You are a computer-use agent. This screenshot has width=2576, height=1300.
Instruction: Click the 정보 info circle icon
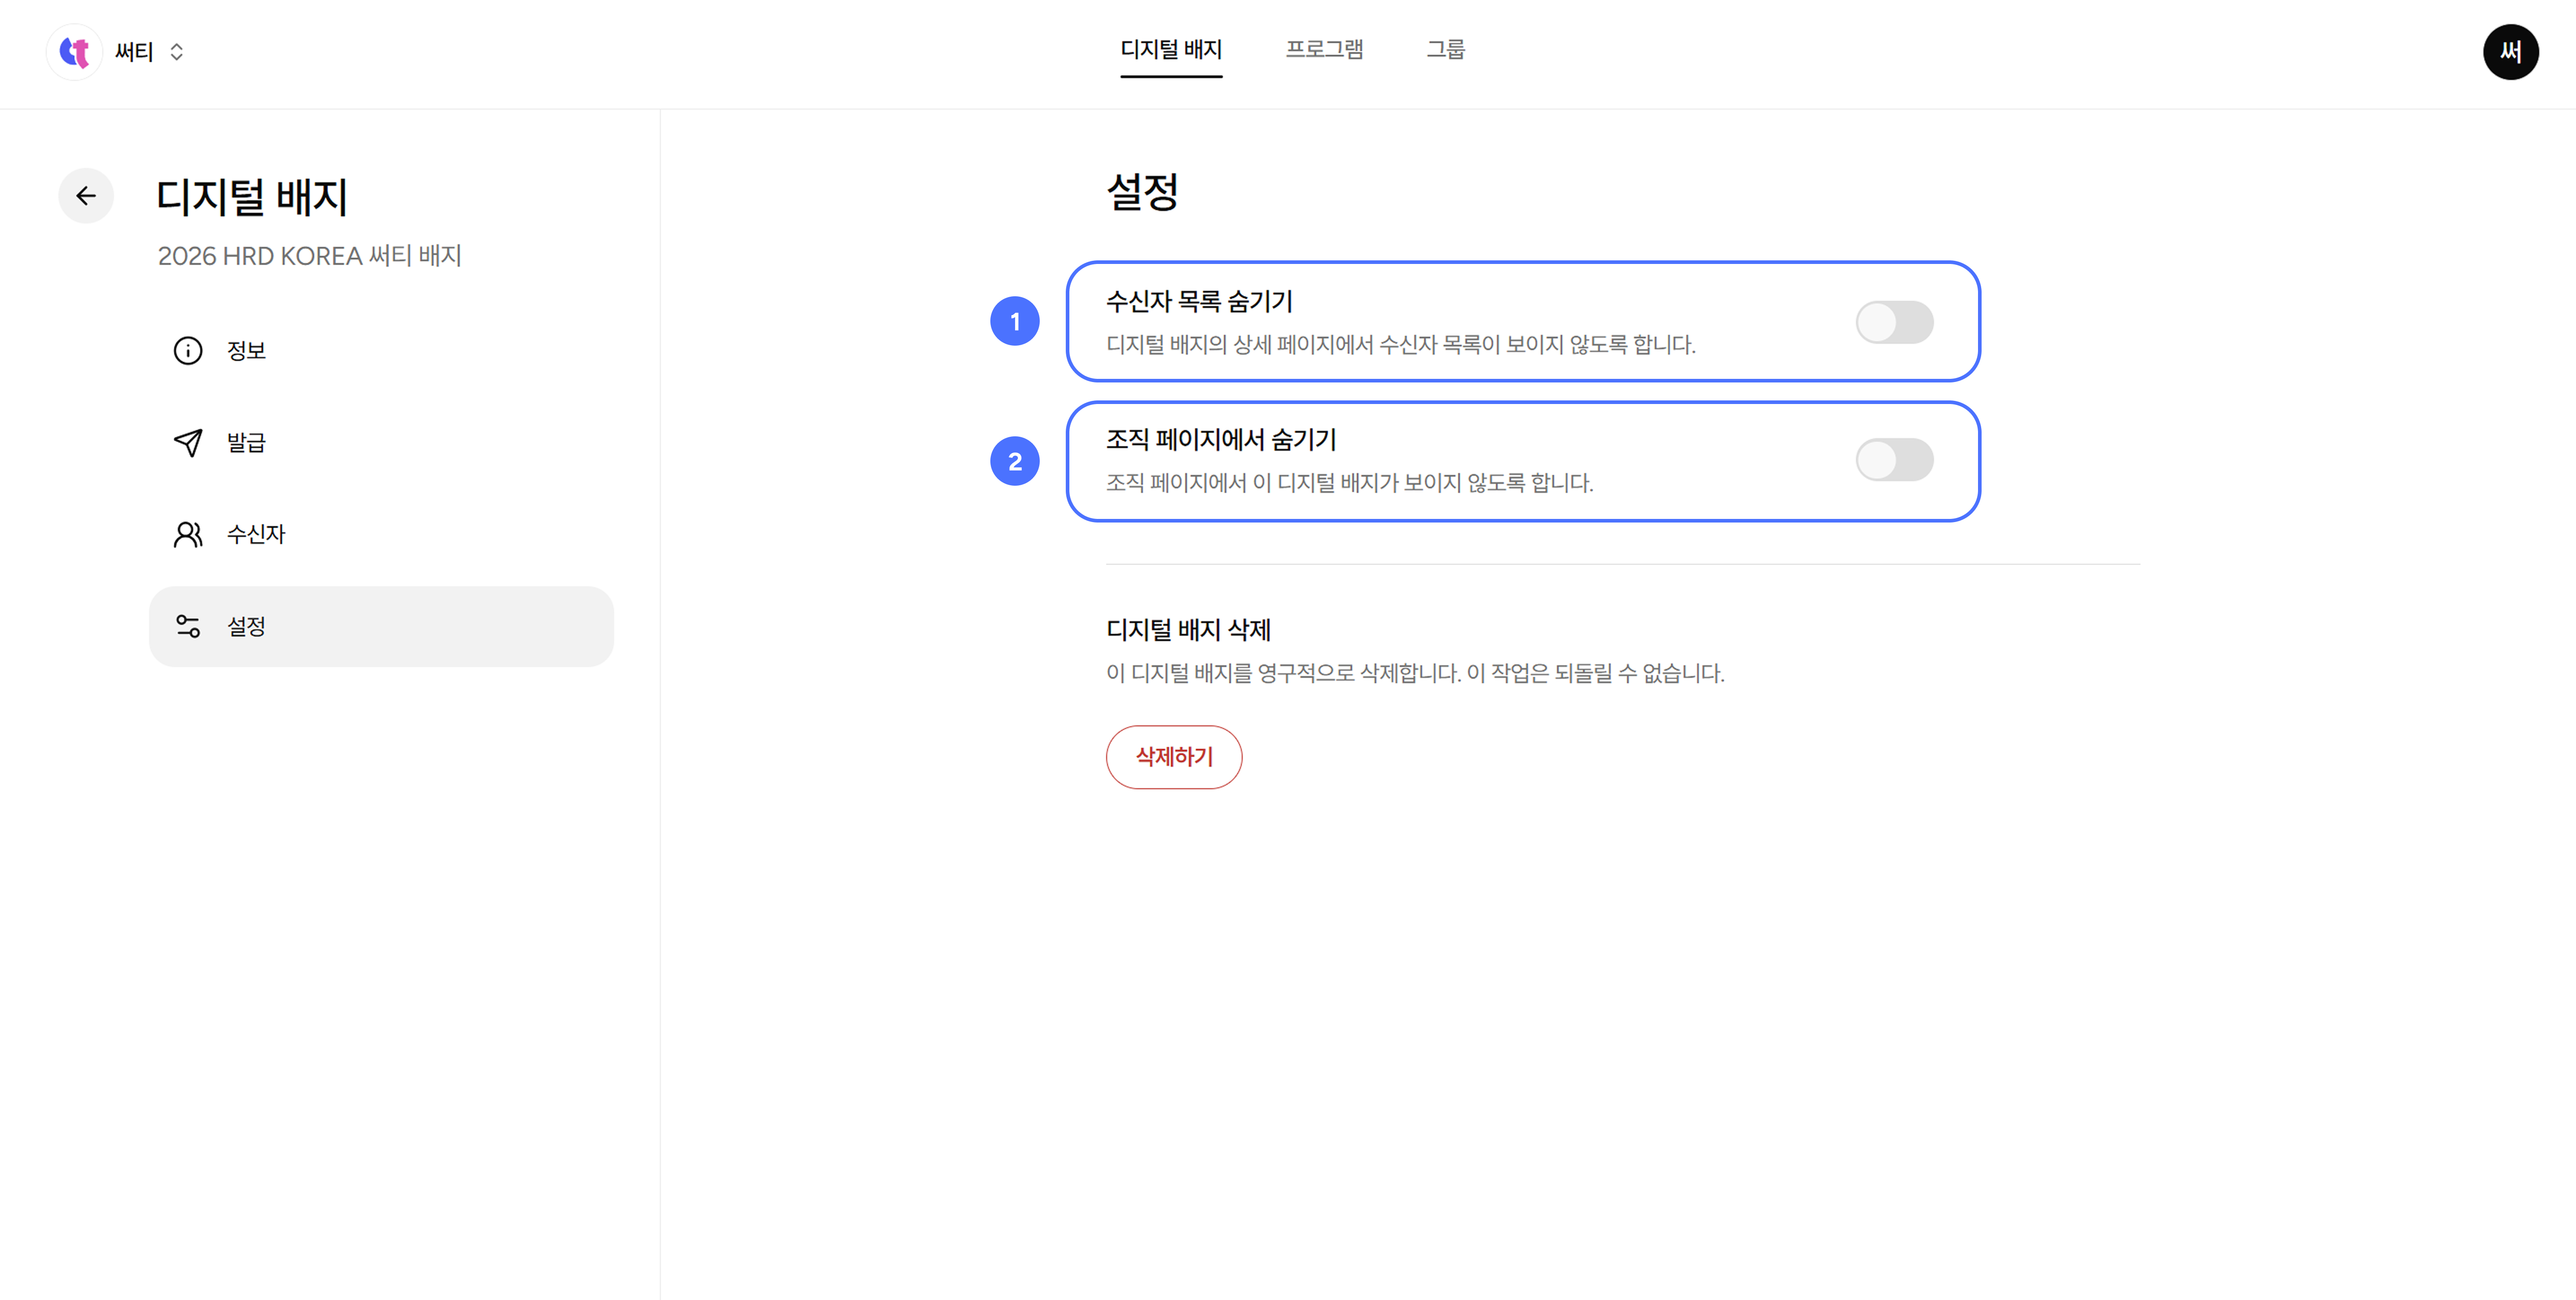point(188,351)
